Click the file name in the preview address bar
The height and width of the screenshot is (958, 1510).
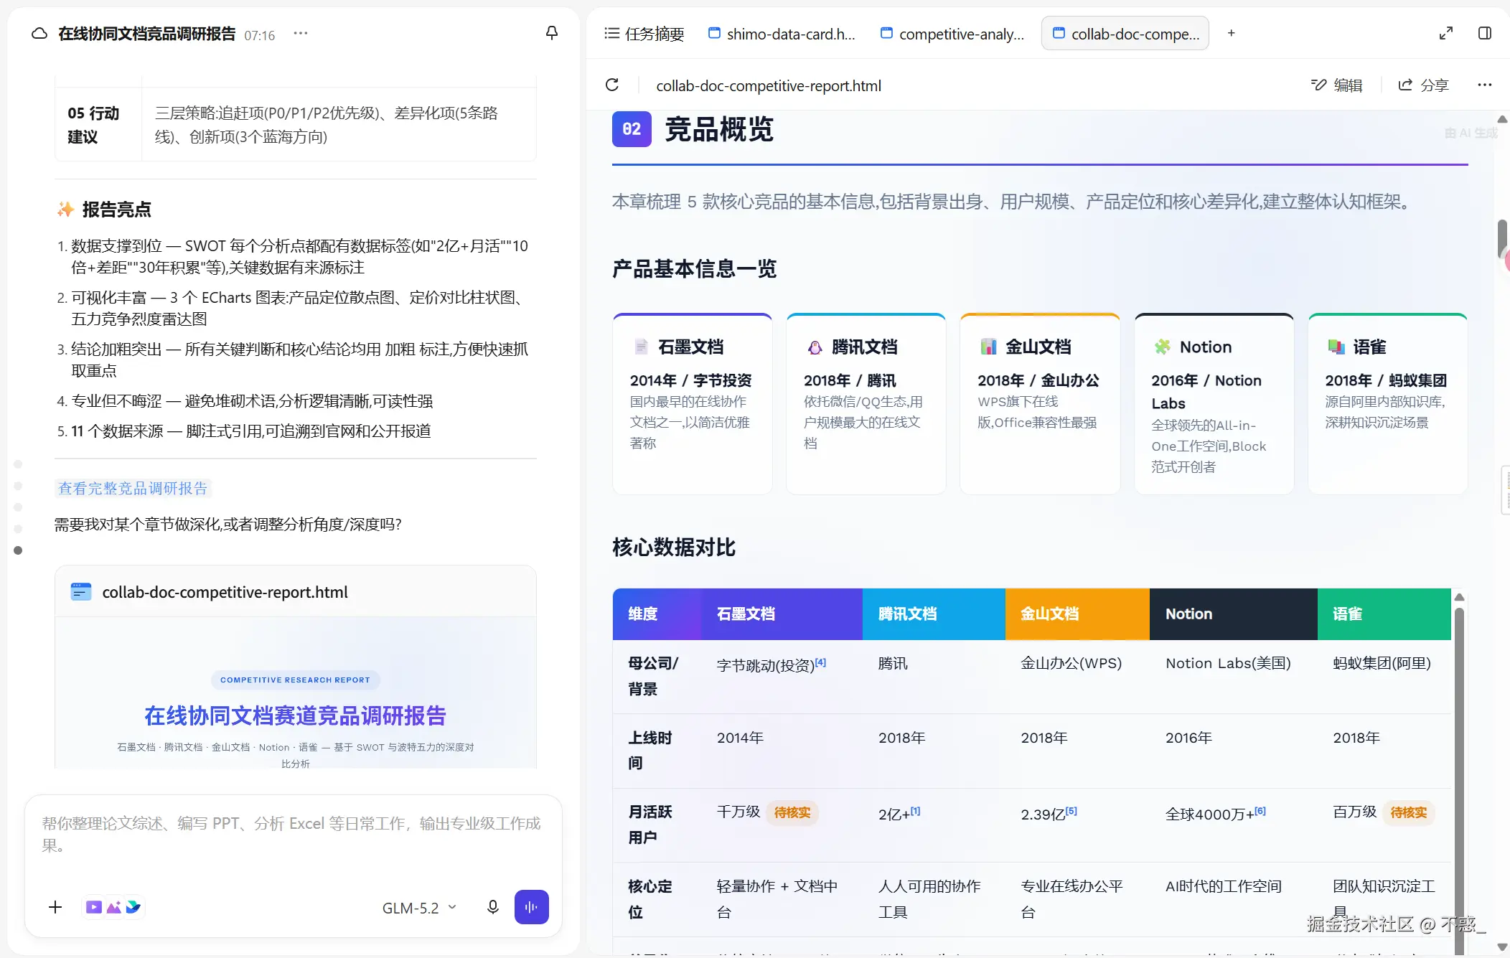[x=769, y=85]
